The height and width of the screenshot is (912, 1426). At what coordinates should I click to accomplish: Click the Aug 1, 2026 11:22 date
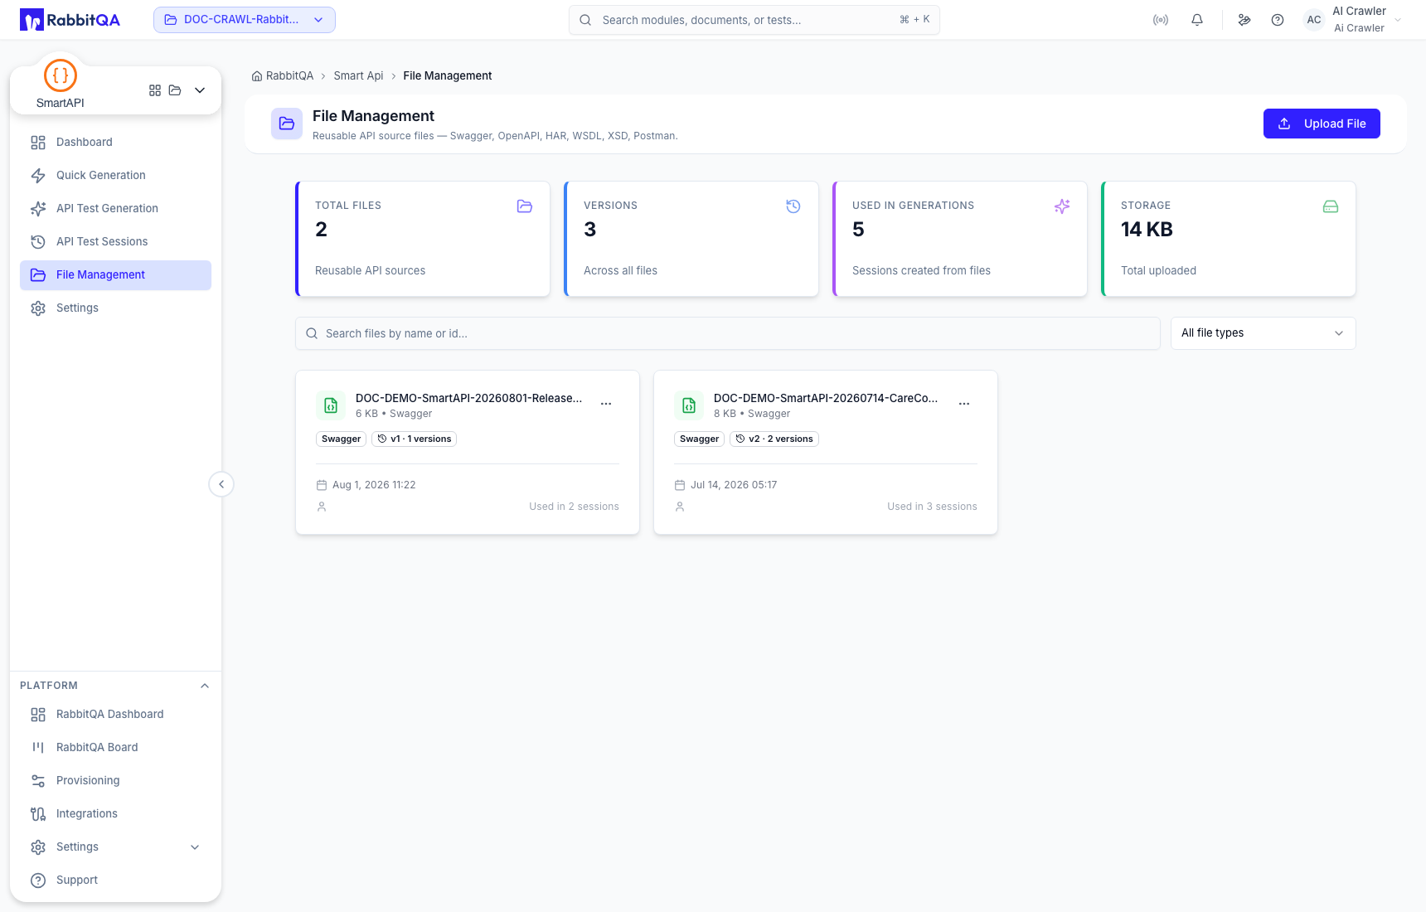point(374,485)
